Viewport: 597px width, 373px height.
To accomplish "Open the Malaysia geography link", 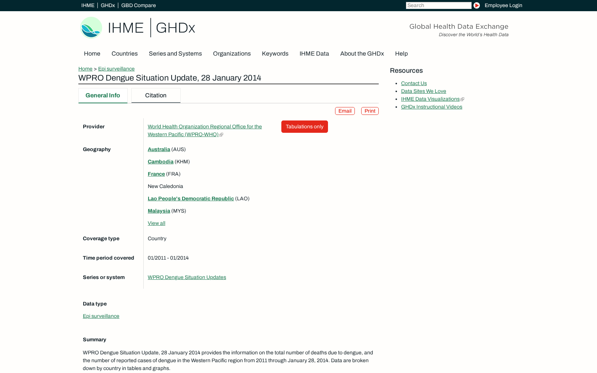I will coord(159,211).
